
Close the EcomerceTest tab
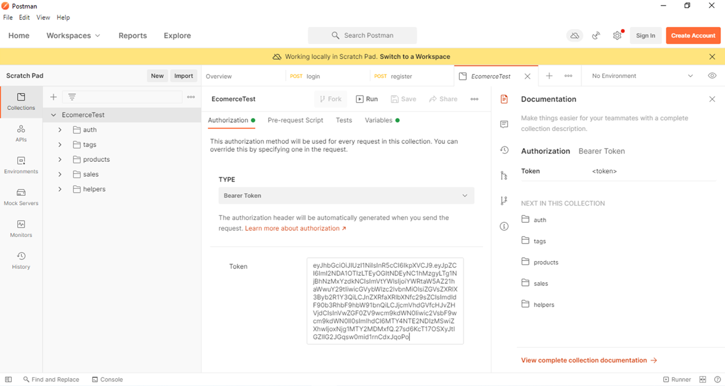point(527,76)
